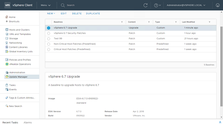223x125 pixels.
Task: Click 'Non-Critical Host Patches (Predefined)' name
Action: (75, 44)
